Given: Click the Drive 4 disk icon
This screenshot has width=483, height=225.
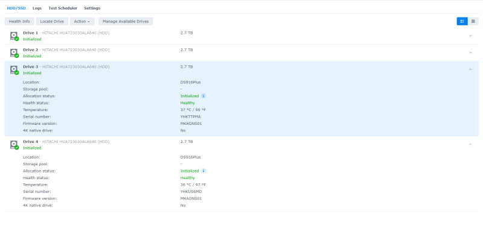Looking at the screenshot, I should pyautogui.click(x=14, y=145).
